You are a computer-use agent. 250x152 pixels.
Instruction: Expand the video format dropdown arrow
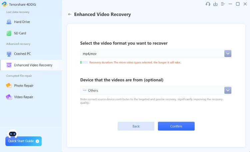(228, 54)
